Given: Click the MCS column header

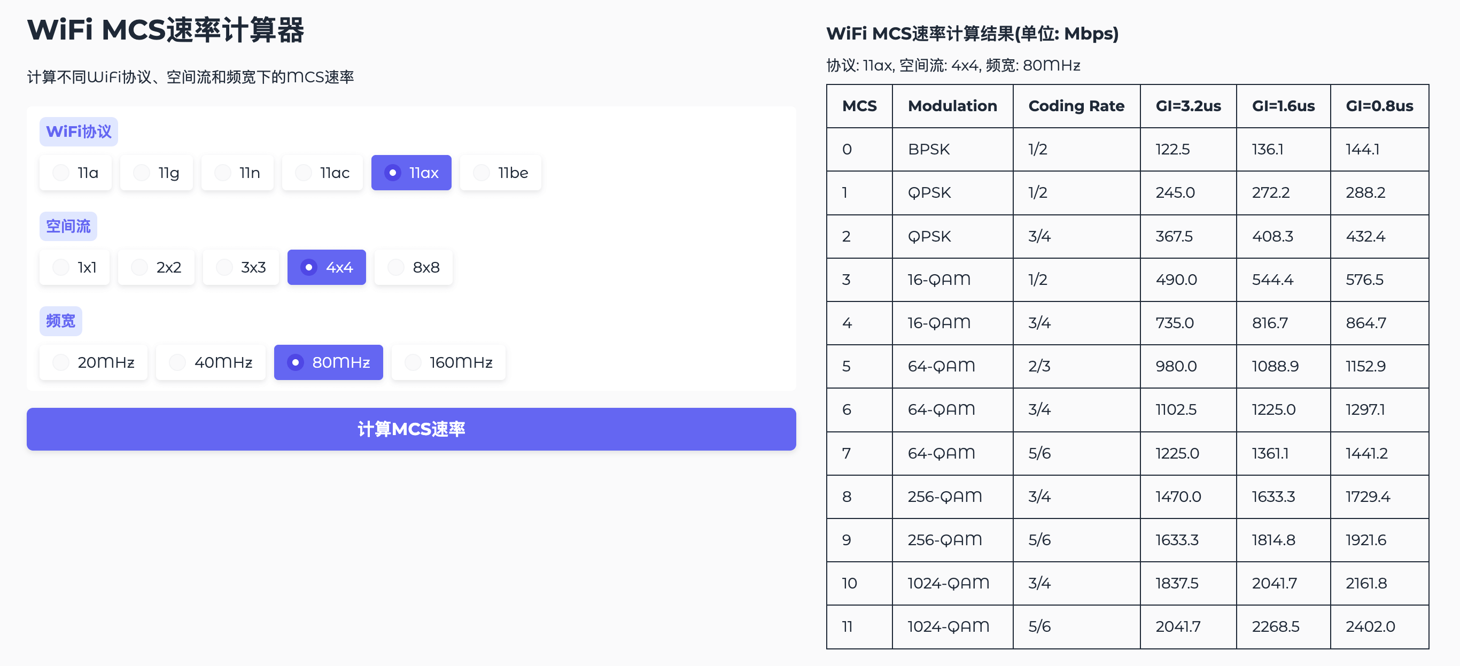Looking at the screenshot, I should 860,106.
